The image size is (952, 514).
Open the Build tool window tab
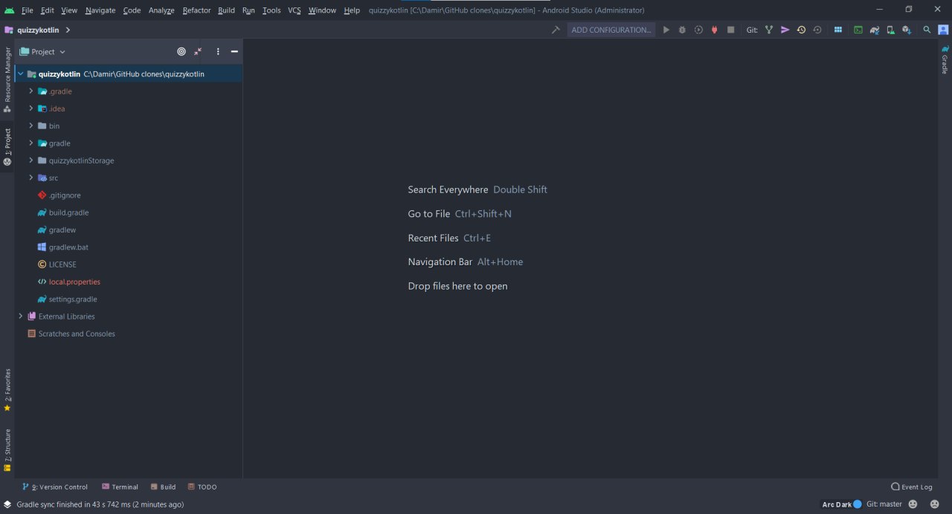pyautogui.click(x=163, y=487)
